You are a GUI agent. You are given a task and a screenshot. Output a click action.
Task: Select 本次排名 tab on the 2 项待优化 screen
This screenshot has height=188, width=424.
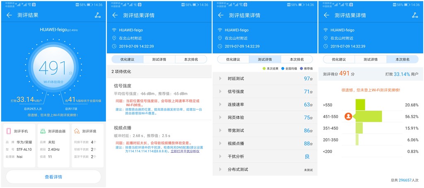[191, 59]
